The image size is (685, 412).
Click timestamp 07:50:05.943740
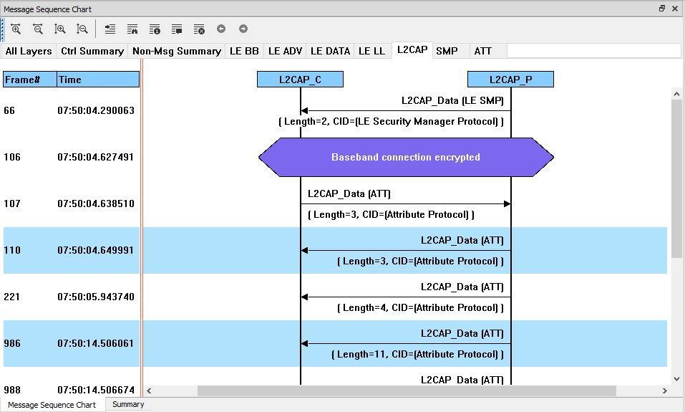coord(96,297)
